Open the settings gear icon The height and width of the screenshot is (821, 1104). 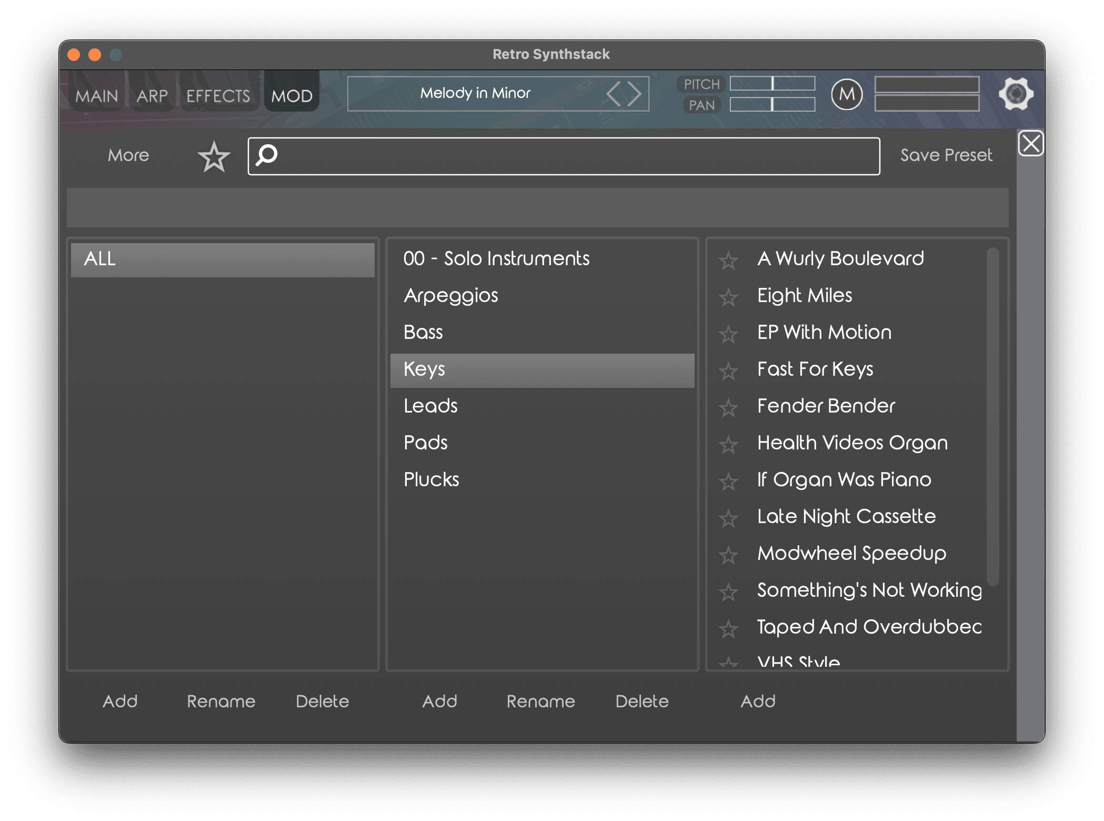point(1016,94)
